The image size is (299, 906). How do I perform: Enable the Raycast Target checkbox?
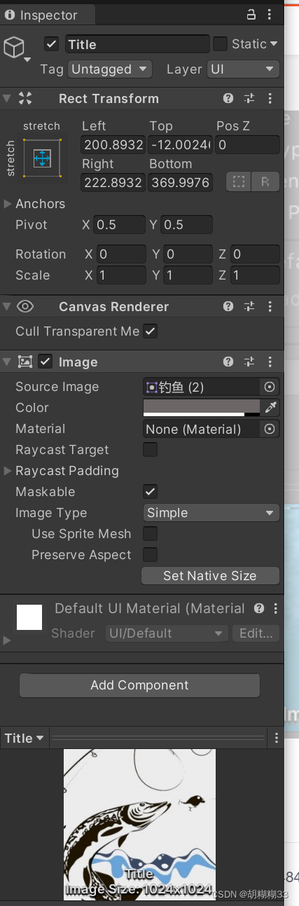tap(150, 450)
